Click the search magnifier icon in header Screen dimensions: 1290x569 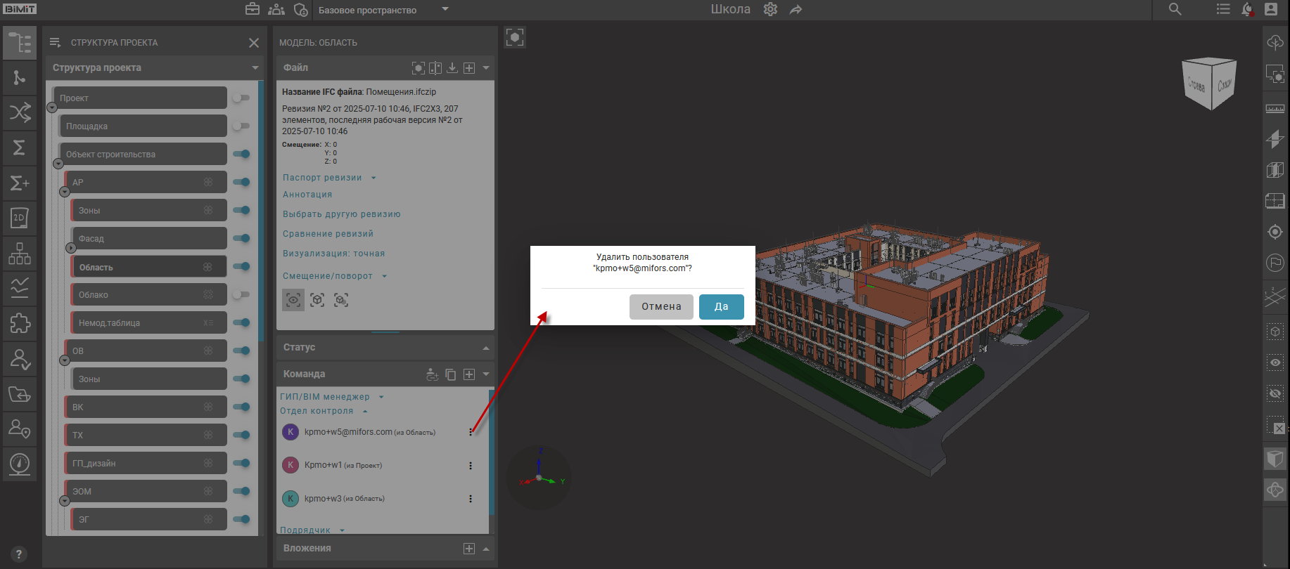pyautogui.click(x=1175, y=10)
